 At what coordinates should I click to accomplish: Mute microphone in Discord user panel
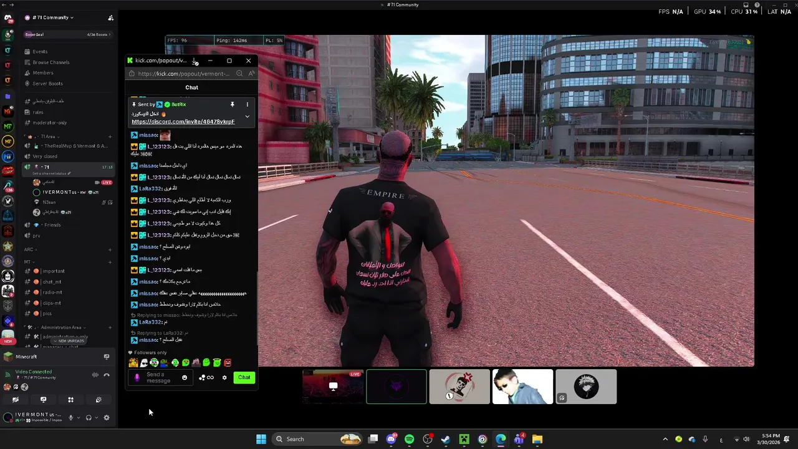coord(70,418)
